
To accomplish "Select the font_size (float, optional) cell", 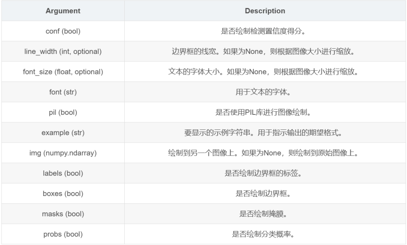I will coord(63,72).
